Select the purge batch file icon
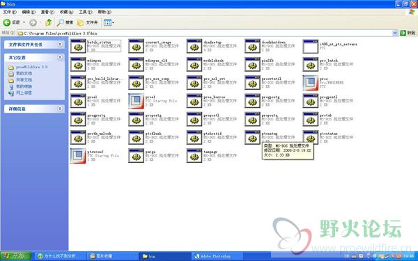Viewport: 418px width, 261px height. pos(136,156)
